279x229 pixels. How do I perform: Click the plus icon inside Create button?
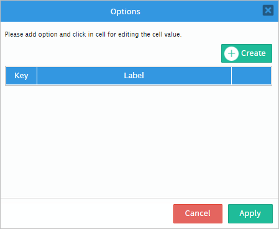231,53
